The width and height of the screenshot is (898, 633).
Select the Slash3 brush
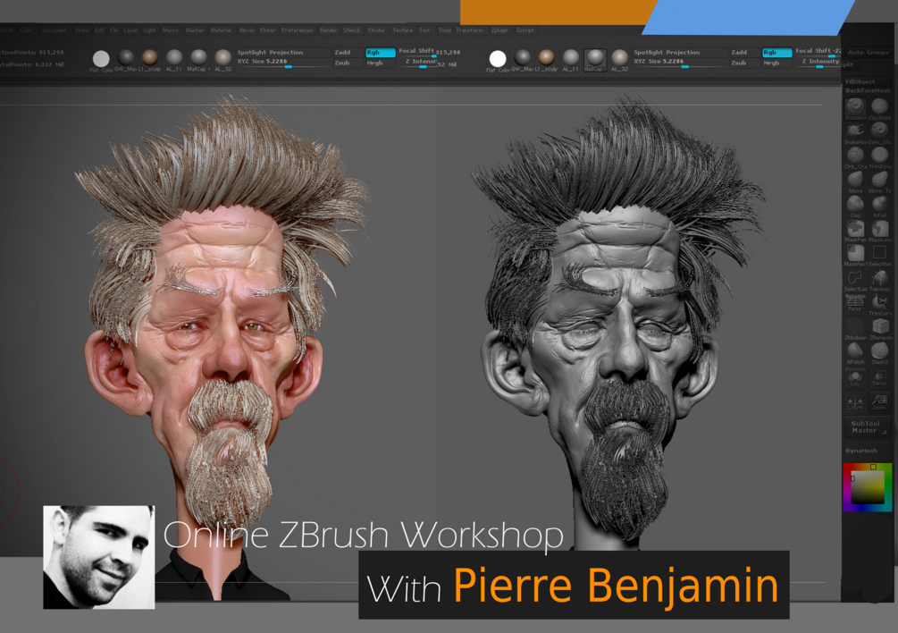879,353
